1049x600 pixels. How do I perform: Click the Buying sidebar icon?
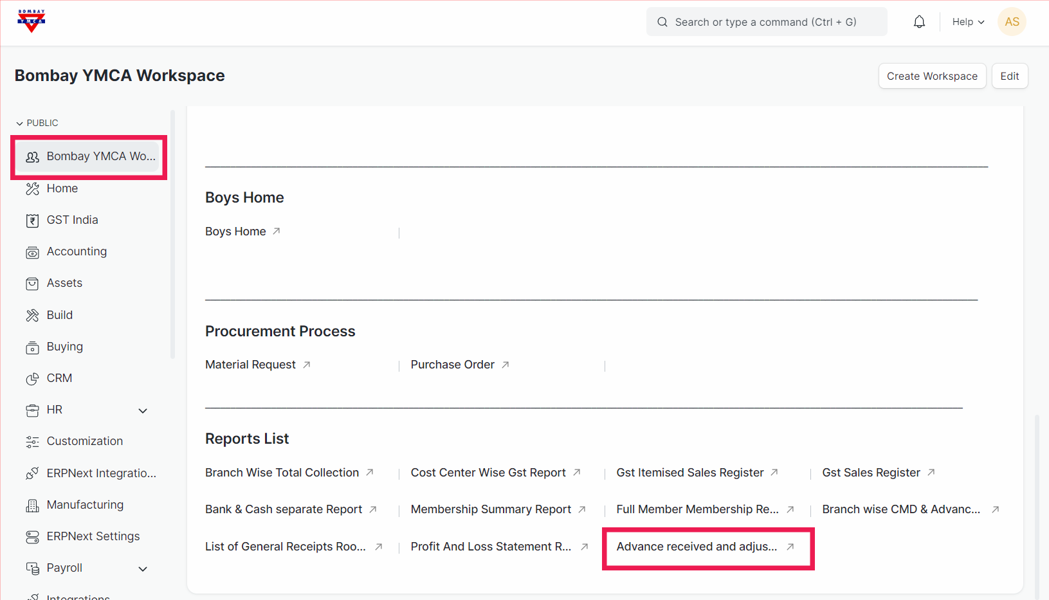point(32,347)
